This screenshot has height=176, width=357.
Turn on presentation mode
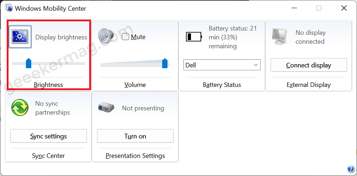coord(135,136)
